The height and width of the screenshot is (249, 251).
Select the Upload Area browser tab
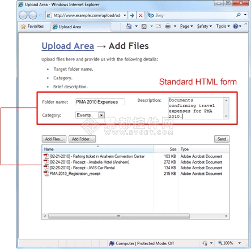pyautogui.click(x=80, y=27)
